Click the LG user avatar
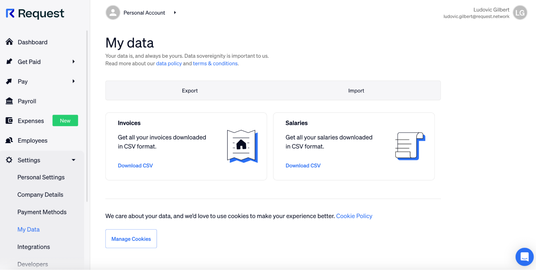 click(x=520, y=13)
